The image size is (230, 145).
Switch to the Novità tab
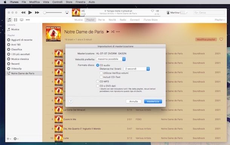click(x=112, y=20)
